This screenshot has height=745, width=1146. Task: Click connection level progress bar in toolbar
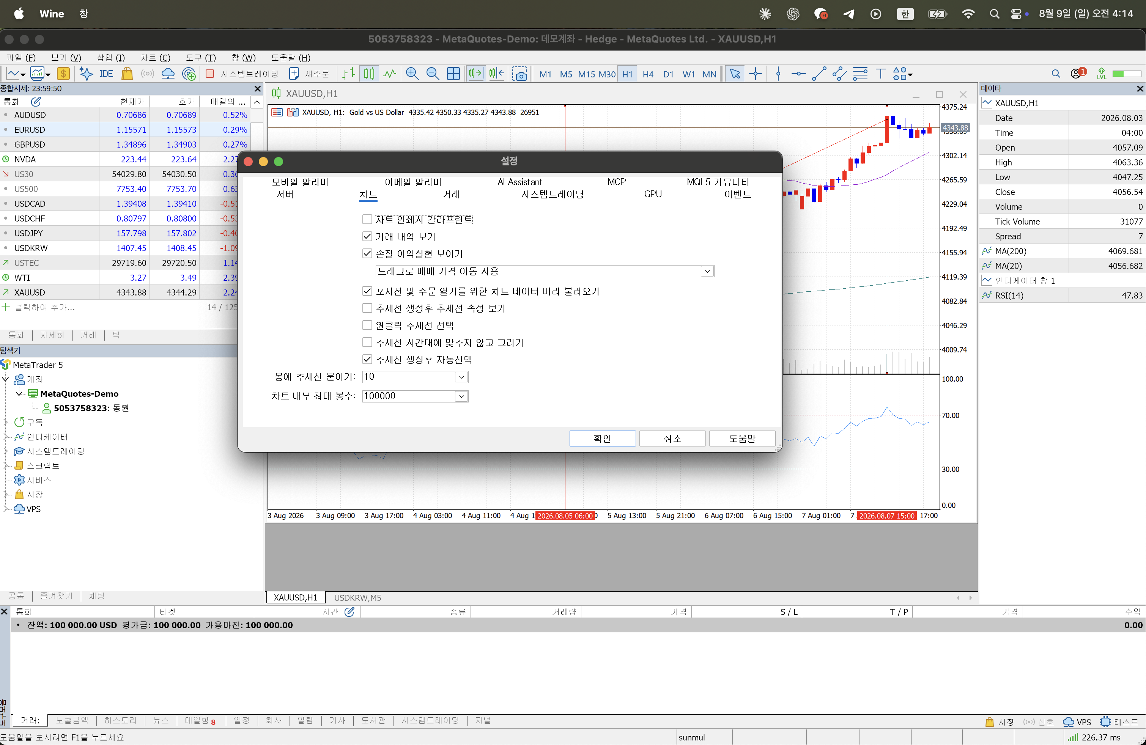pos(1127,74)
